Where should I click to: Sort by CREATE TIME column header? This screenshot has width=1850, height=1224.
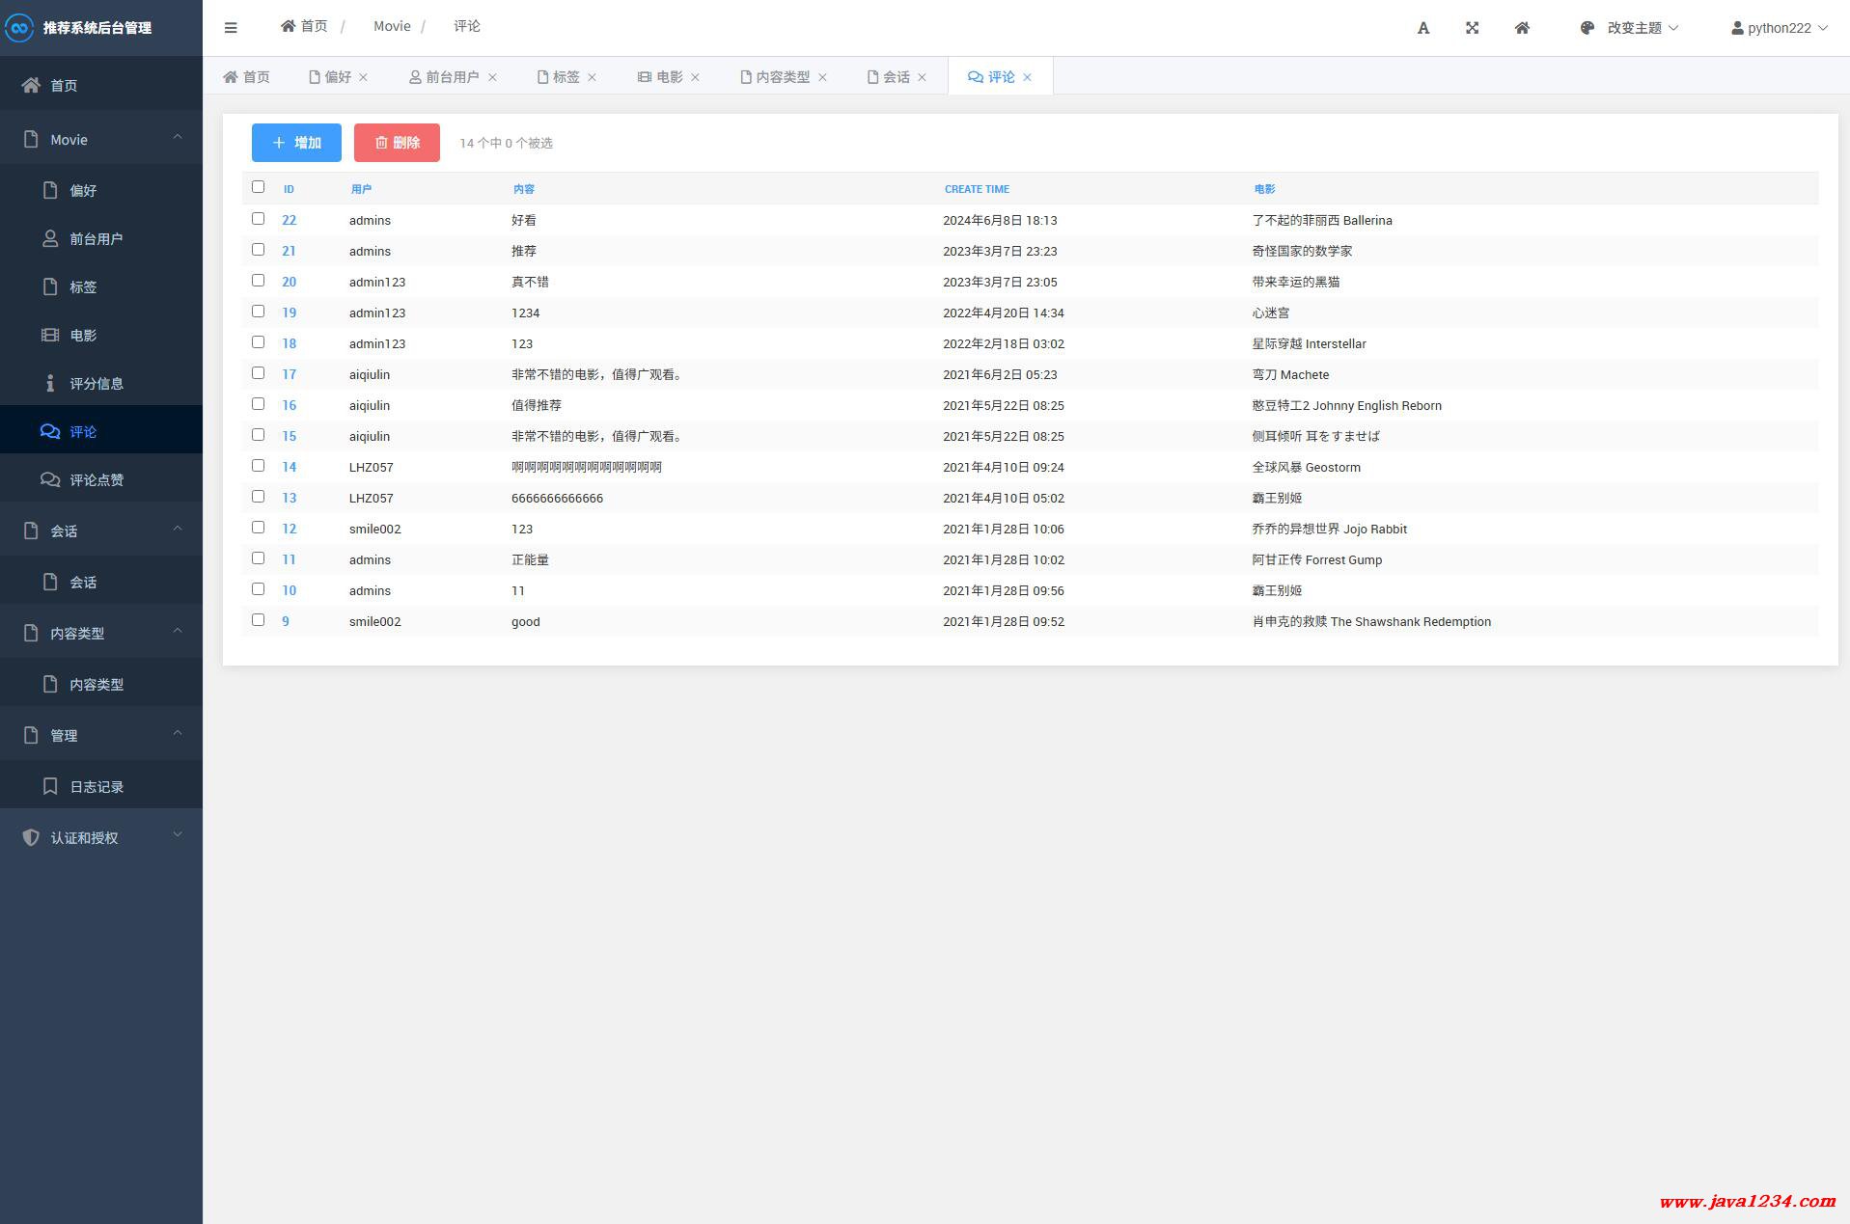click(977, 189)
